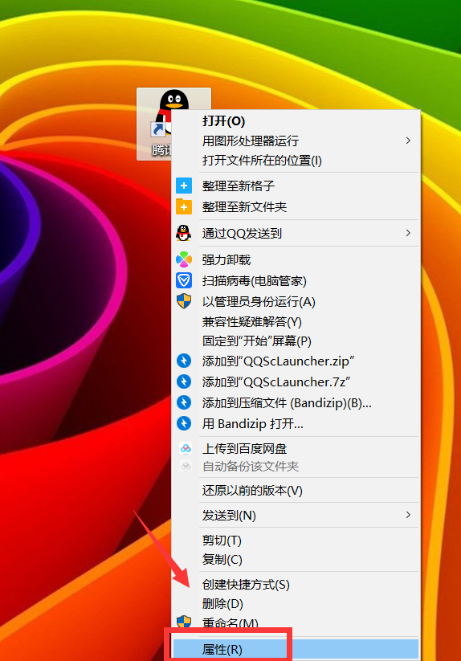Viewport: 461px width, 661px height.
Task: Expand the 通过QQ发送到 submenu arrow
Action: click(408, 233)
